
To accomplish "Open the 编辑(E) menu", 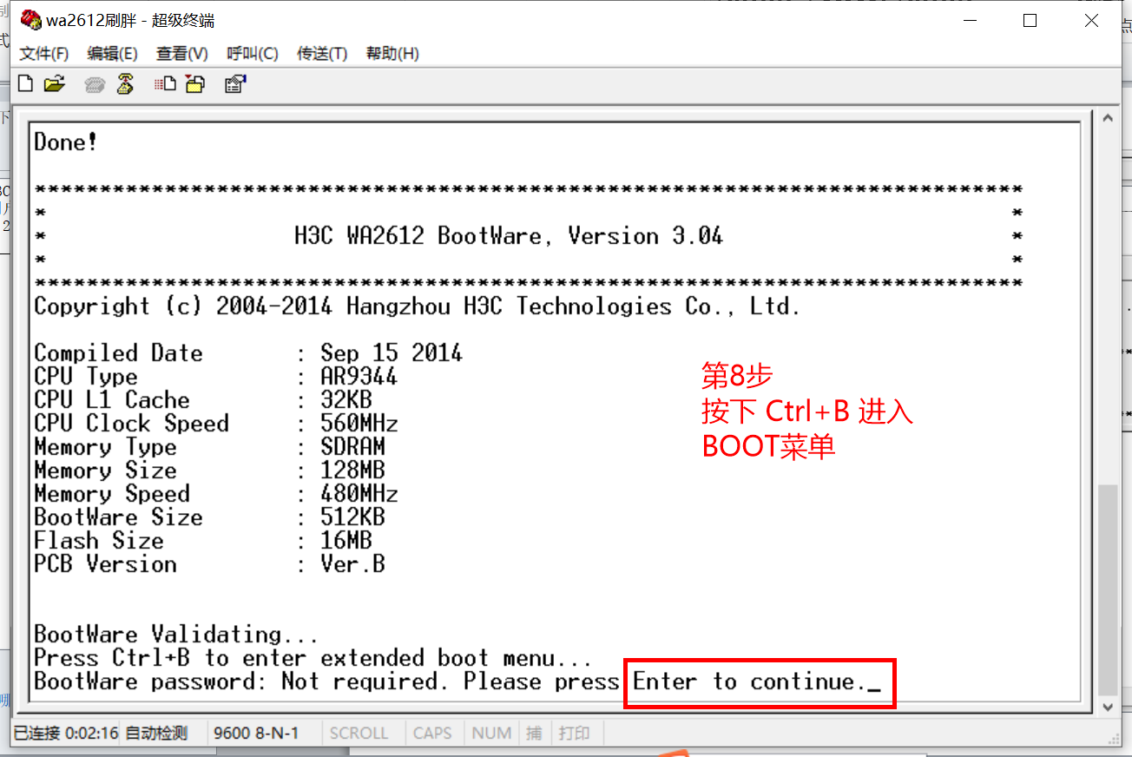I will pyautogui.click(x=113, y=54).
